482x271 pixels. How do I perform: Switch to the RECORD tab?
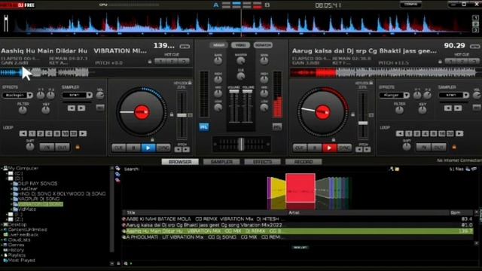[x=304, y=162]
